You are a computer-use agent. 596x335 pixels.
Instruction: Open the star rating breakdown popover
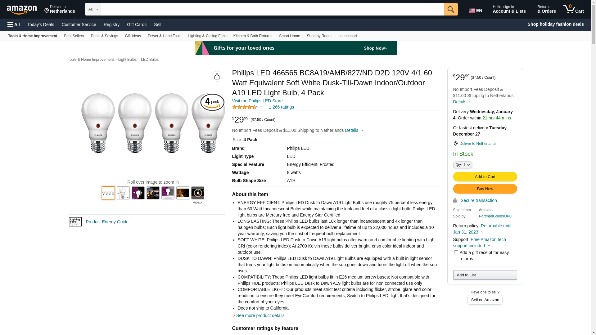click(247, 107)
